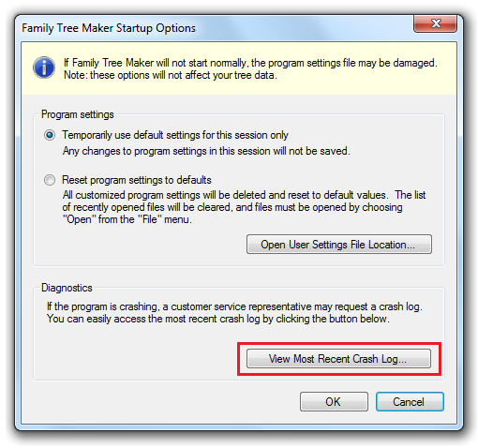
Task: Click the Program settings group heading
Action: 78,114
